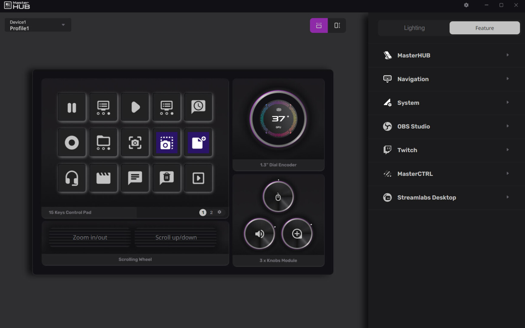525x328 pixels.
Task: Click the purple screenshot capture key
Action: click(166, 142)
